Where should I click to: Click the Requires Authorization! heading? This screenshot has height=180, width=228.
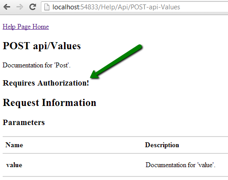46,83
